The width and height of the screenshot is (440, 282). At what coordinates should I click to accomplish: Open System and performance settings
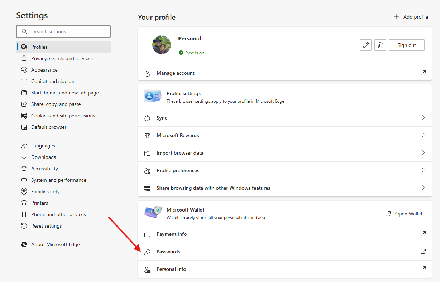click(x=63, y=180)
